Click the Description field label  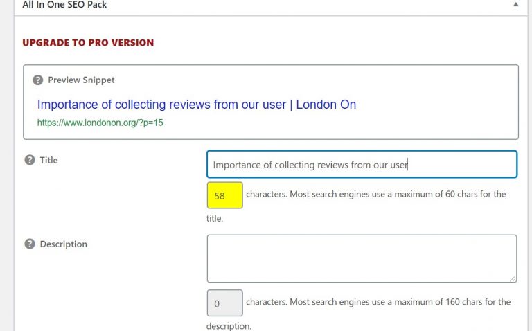pos(64,244)
